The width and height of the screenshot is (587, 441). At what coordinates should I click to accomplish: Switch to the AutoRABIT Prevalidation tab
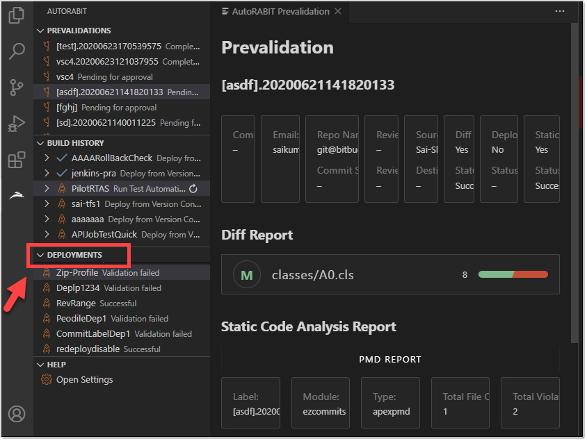[278, 11]
